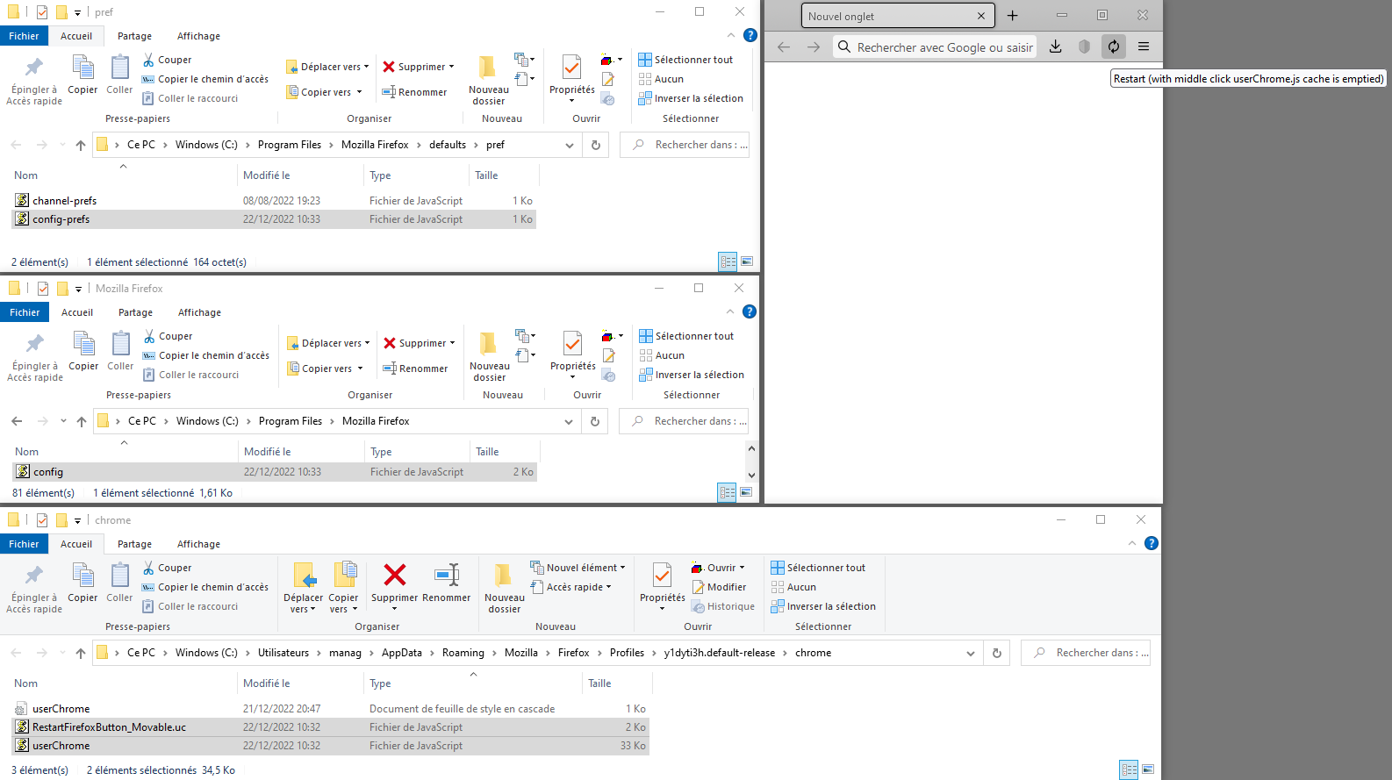The image size is (1392, 780).
Task: Click Aucun in Mozilla Firefox Explorer window
Action: click(x=662, y=355)
